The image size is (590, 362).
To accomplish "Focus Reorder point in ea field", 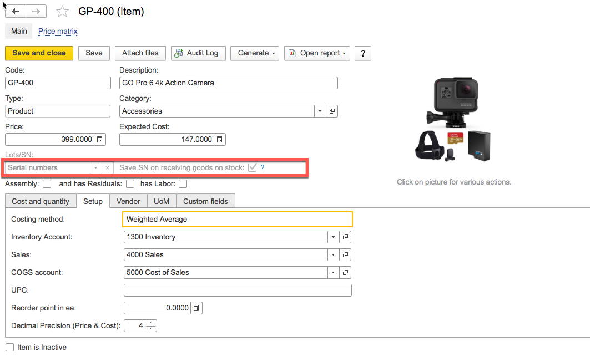I will point(157,308).
